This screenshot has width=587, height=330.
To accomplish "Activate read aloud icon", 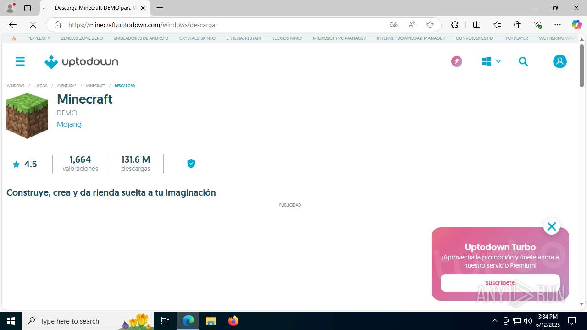I will (412, 25).
